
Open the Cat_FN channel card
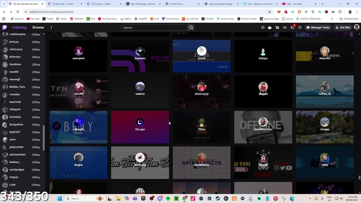point(78,92)
